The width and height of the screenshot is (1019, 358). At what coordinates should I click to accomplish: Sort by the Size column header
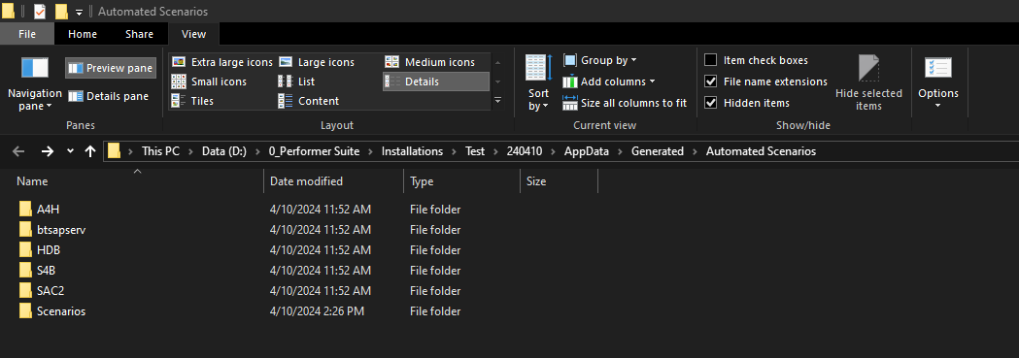(x=559, y=181)
